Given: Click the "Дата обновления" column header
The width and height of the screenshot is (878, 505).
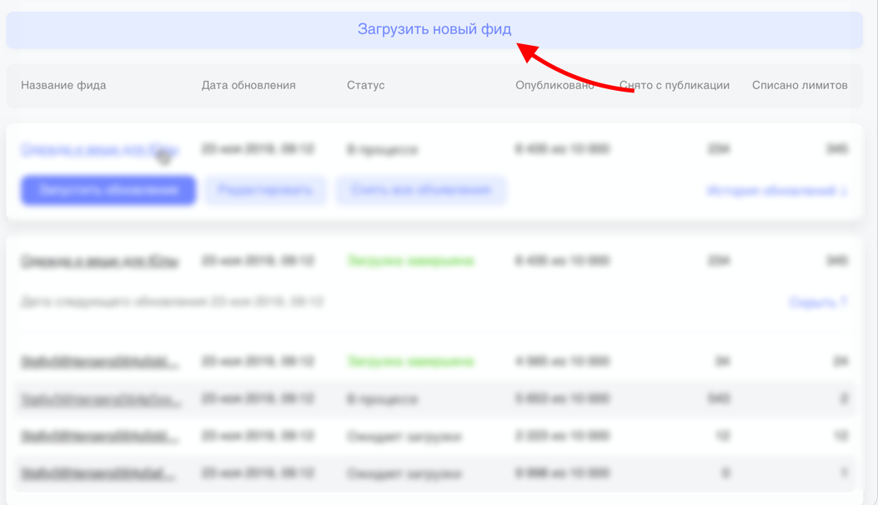Looking at the screenshot, I should (248, 85).
